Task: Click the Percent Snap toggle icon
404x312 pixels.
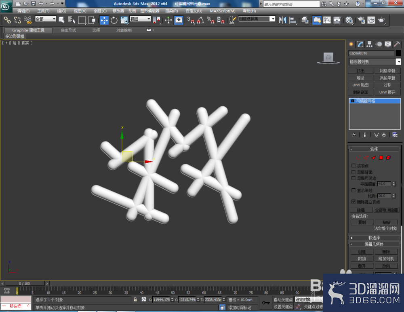Action: [210, 20]
